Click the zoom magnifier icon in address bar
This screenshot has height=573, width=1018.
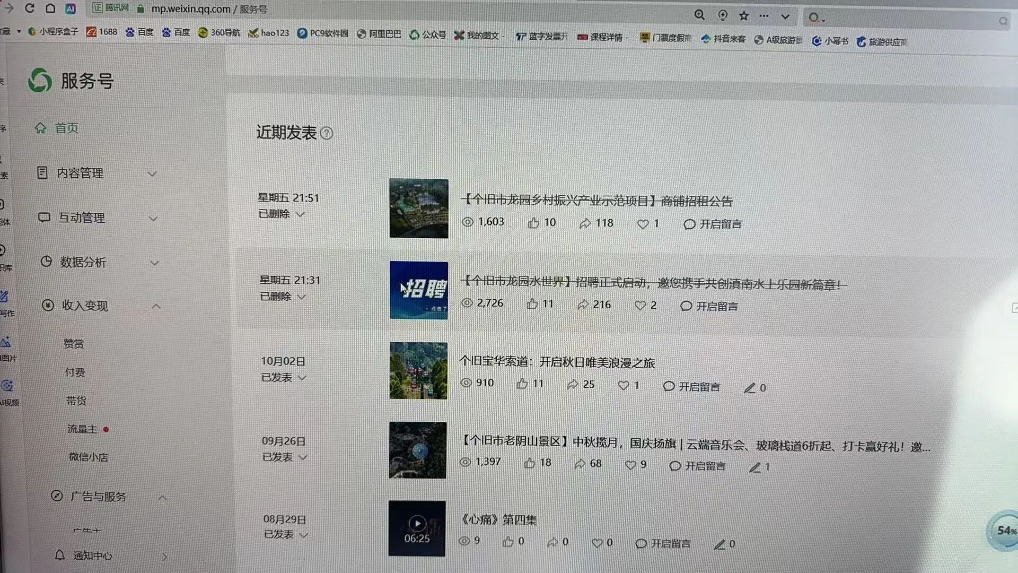[700, 15]
